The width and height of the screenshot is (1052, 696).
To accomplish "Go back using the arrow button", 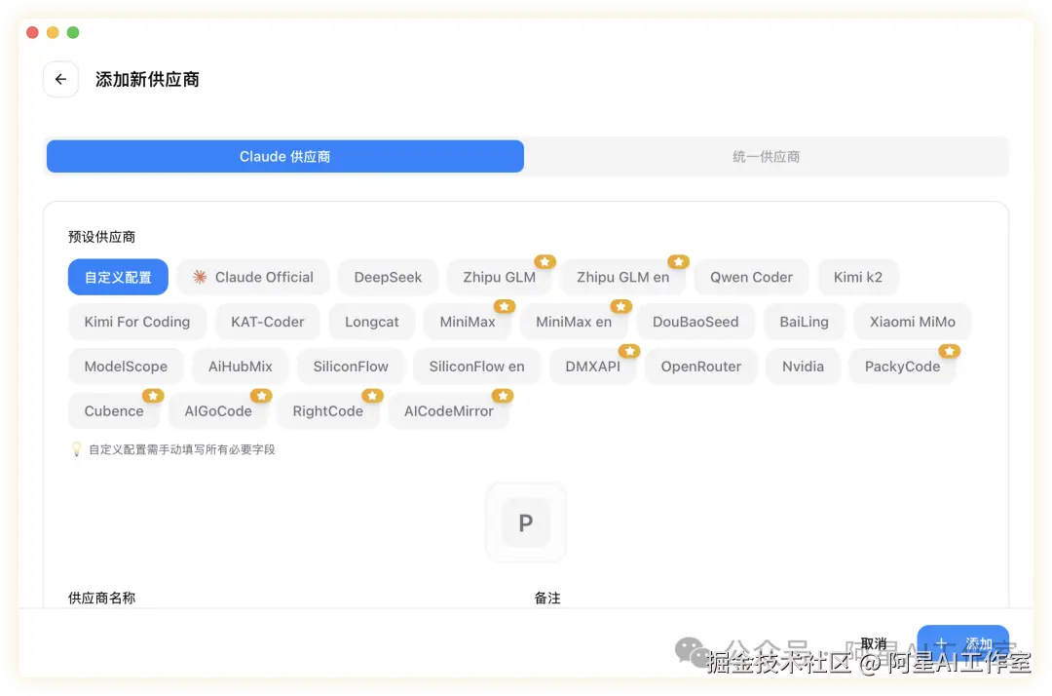I will tap(61, 79).
